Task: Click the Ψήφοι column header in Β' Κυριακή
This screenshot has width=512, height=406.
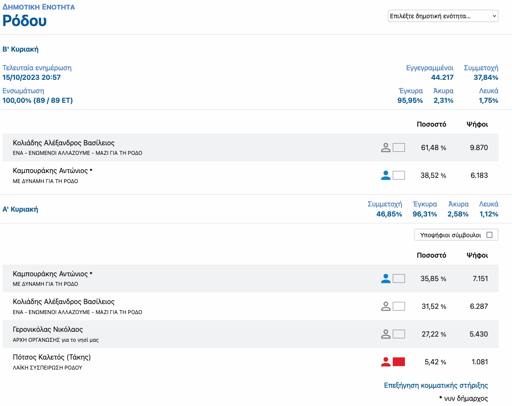Action: (477, 124)
